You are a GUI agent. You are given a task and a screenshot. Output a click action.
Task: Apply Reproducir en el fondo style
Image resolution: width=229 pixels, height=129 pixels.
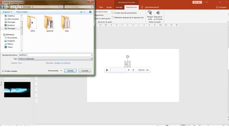(x=158, y=15)
